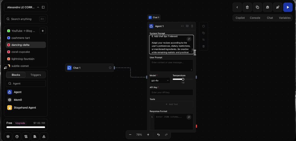Click the $7.32 / $5 usage text
This screenshot has height=141, width=296.
click(x=39, y=123)
